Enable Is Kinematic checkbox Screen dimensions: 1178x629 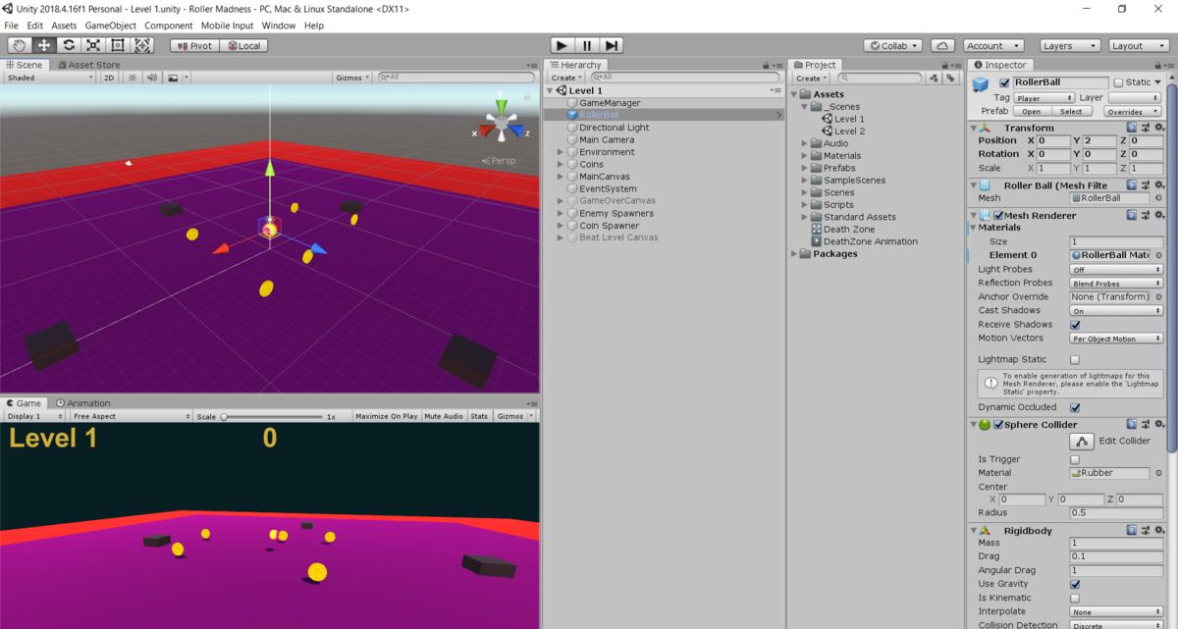tap(1075, 598)
